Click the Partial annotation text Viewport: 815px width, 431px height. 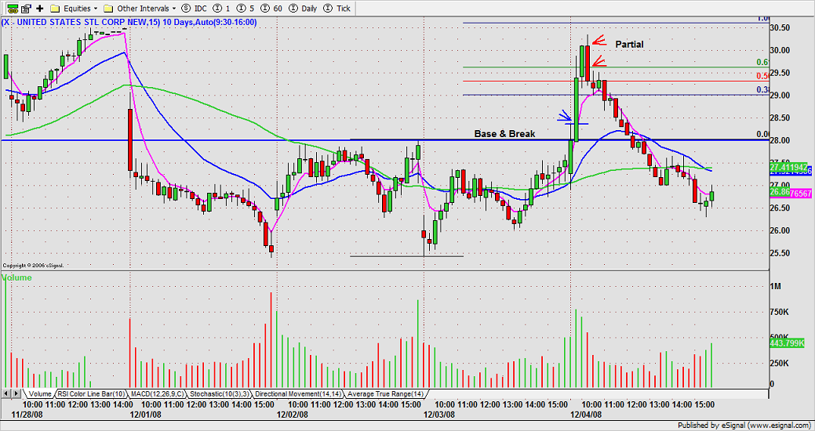[x=629, y=45]
